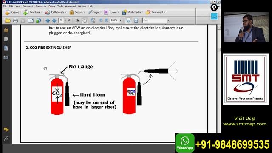Click the Zoom Out button
Screen dimensions: 272x153
[101, 20]
